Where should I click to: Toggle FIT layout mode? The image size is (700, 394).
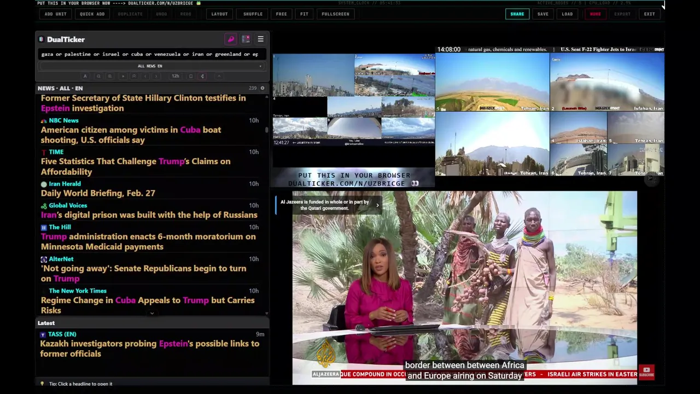point(304,14)
